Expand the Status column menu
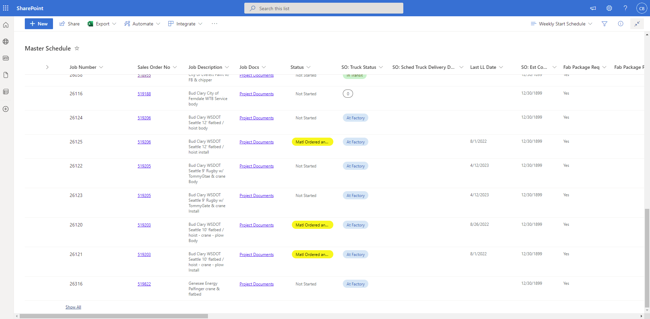The image size is (650, 319). (x=309, y=67)
